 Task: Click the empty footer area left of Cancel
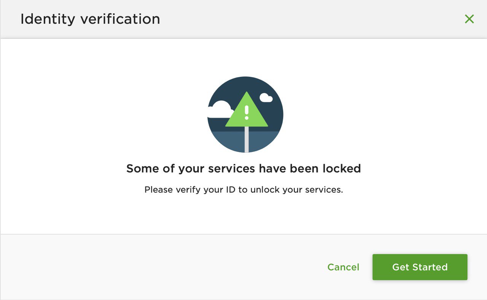point(152,267)
